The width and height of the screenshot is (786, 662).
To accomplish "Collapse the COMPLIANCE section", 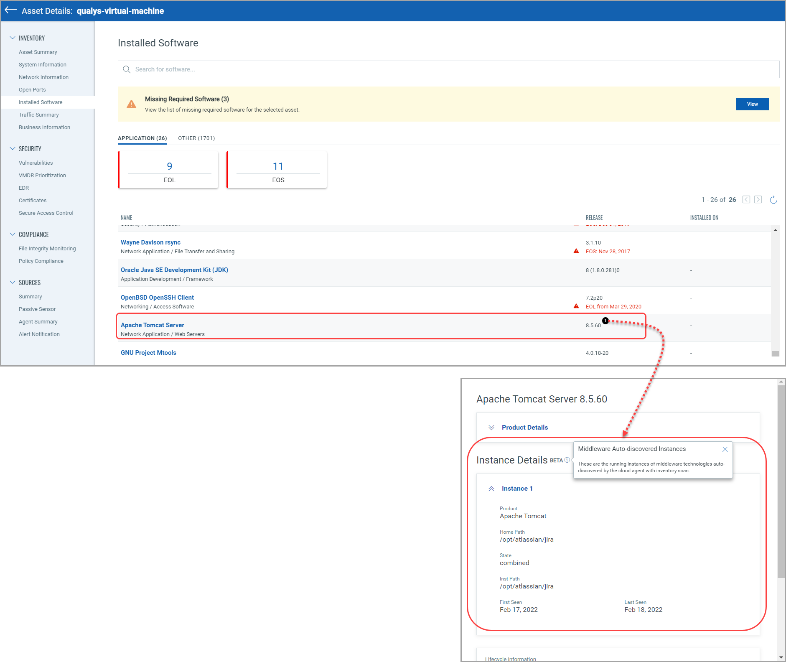I will 13,234.
